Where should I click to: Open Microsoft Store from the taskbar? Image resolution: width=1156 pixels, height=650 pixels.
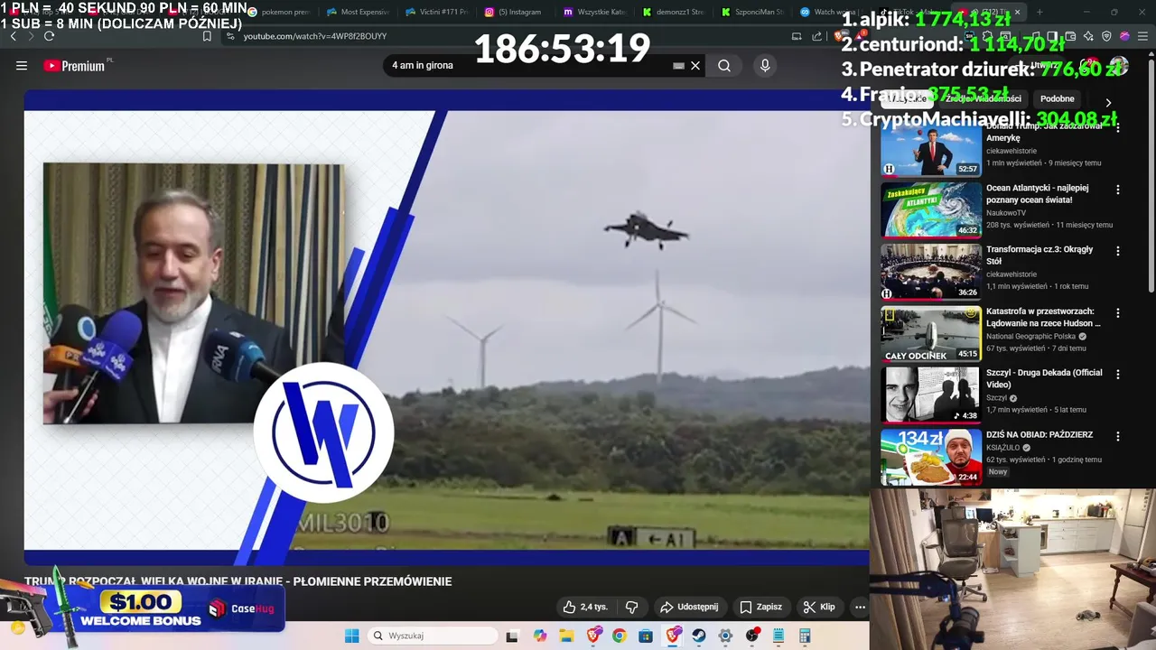(646, 636)
